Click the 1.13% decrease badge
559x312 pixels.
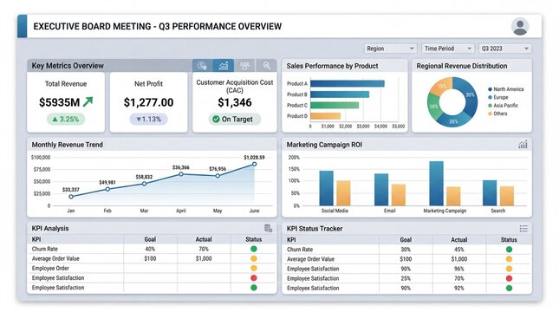tap(149, 119)
